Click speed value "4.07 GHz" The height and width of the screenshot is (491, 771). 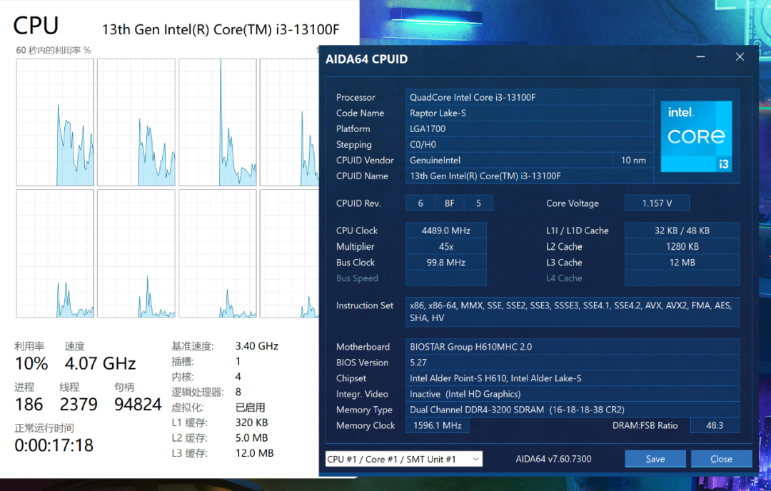point(101,364)
